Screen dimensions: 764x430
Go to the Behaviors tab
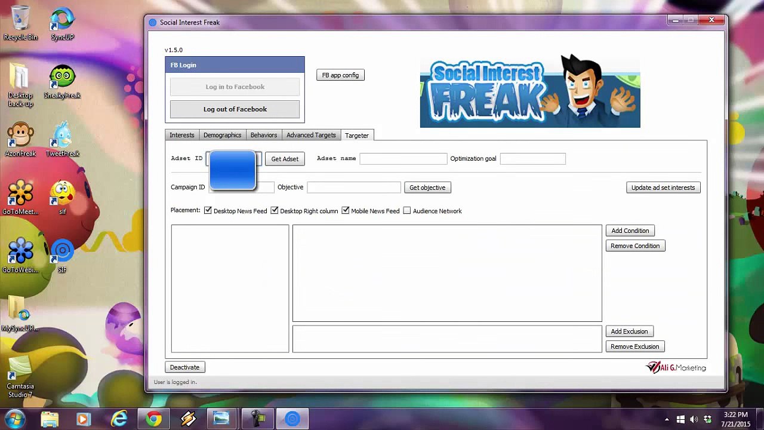coord(264,136)
